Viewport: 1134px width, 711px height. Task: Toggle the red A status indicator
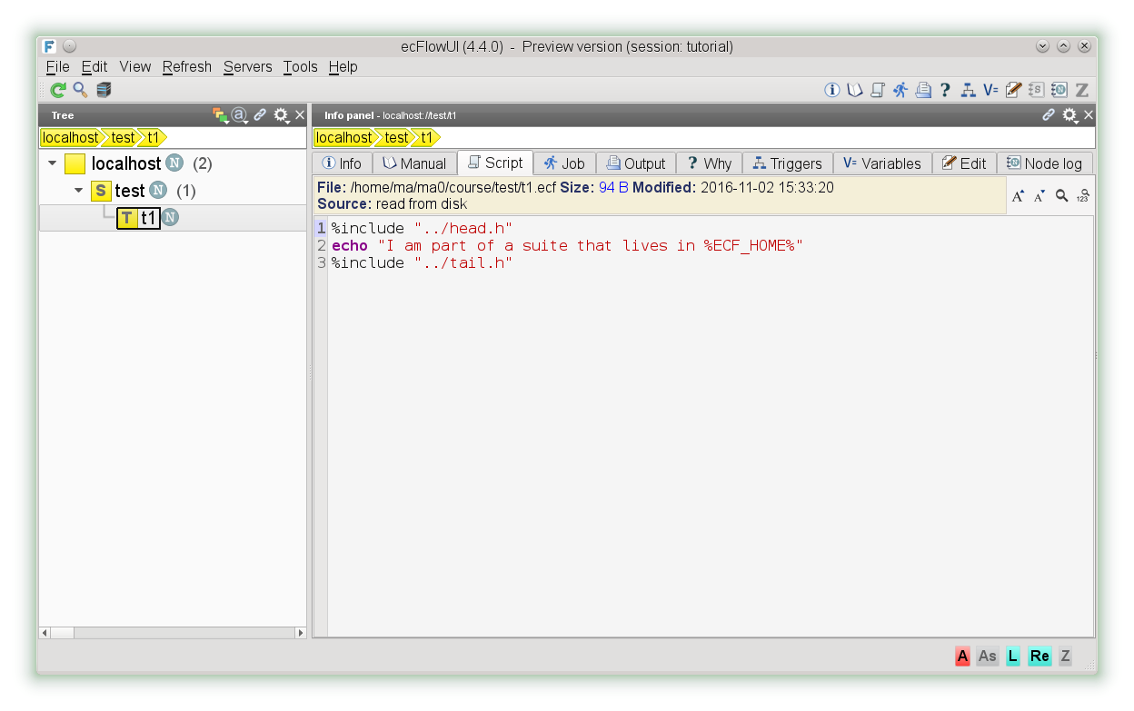962,656
